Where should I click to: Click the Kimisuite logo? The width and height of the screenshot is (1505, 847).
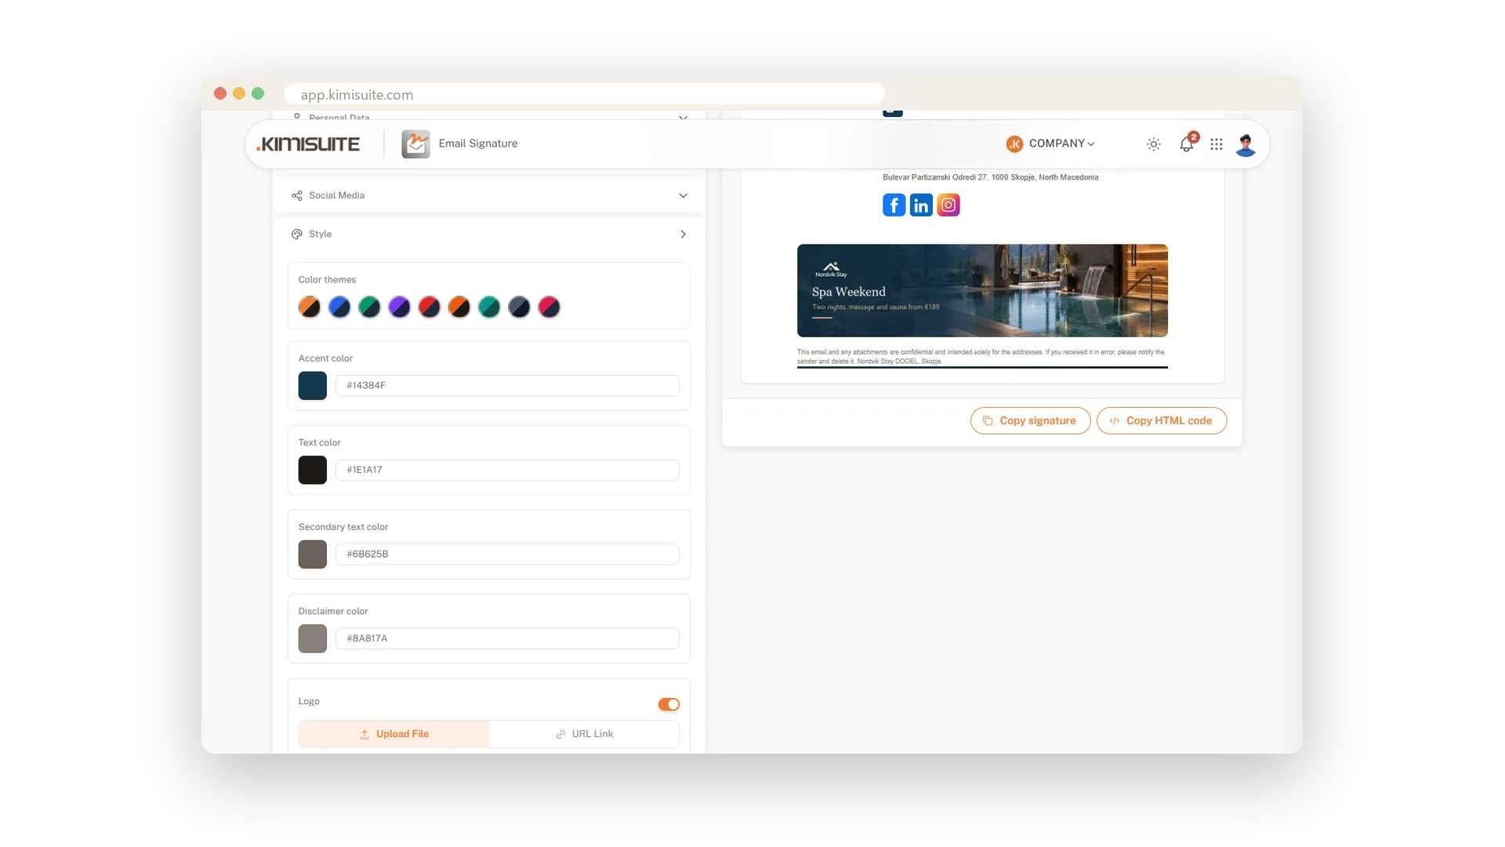(308, 144)
